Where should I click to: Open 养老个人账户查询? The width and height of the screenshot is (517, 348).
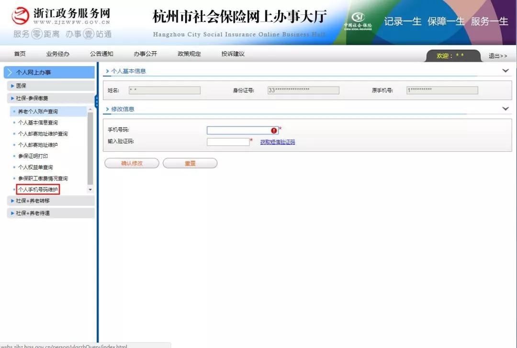pos(38,112)
